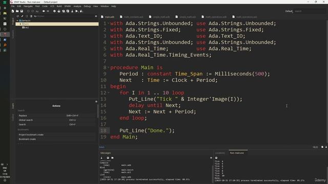
Task: Click the Search action row
Action: click(56, 125)
